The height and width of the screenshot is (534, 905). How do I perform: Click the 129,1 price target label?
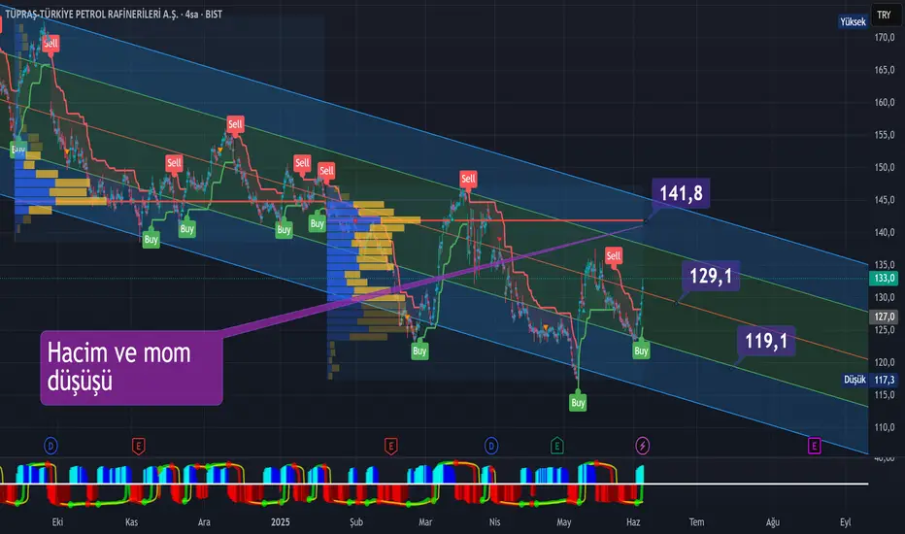tap(711, 276)
